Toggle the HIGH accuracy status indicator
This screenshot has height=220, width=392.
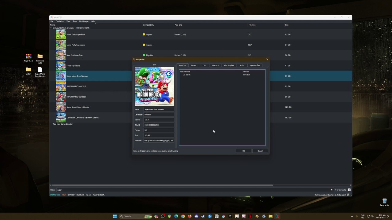tap(64, 195)
